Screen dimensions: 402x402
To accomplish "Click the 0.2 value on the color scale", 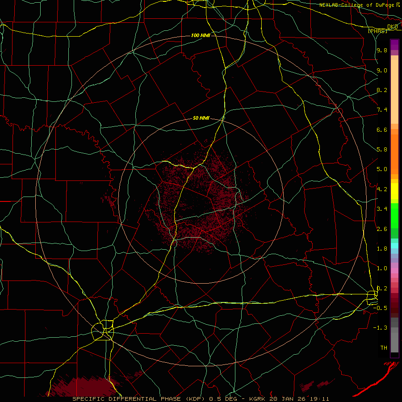I will point(382,289).
